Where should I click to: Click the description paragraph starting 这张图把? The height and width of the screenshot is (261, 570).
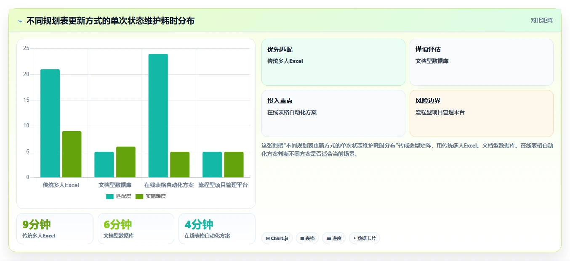pyautogui.click(x=407, y=150)
